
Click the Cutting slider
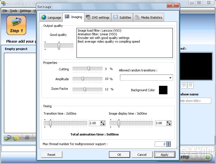(x=88, y=68)
